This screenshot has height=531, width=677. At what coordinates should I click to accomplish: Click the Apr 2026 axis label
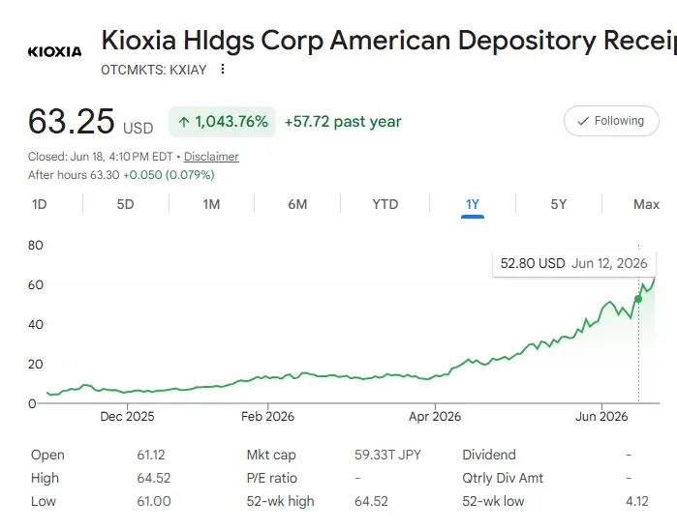pyautogui.click(x=435, y=416)
